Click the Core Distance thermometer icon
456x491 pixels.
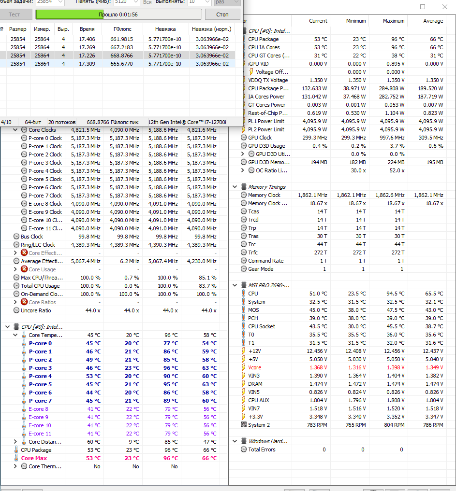point(24,442)
